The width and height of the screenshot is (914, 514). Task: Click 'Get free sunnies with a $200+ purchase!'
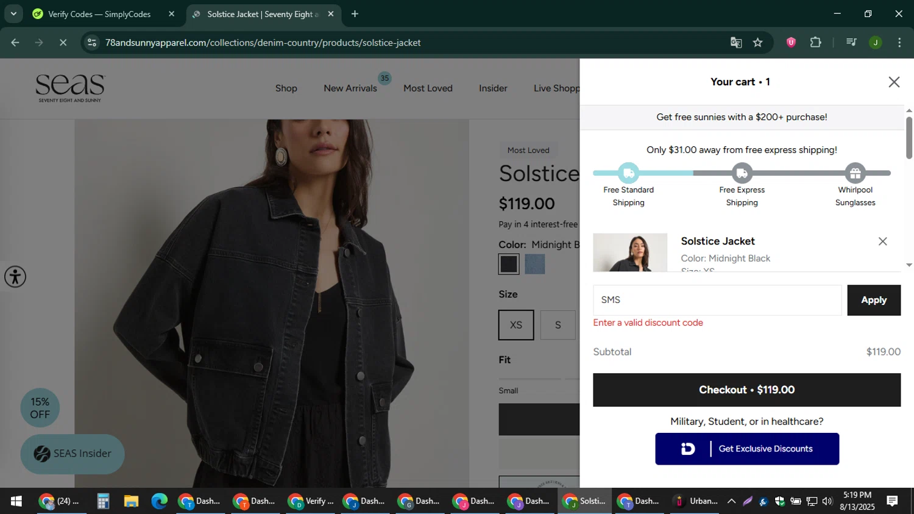(742, 117)
